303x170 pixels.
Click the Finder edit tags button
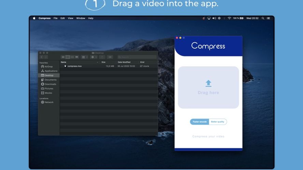[110, 57]
